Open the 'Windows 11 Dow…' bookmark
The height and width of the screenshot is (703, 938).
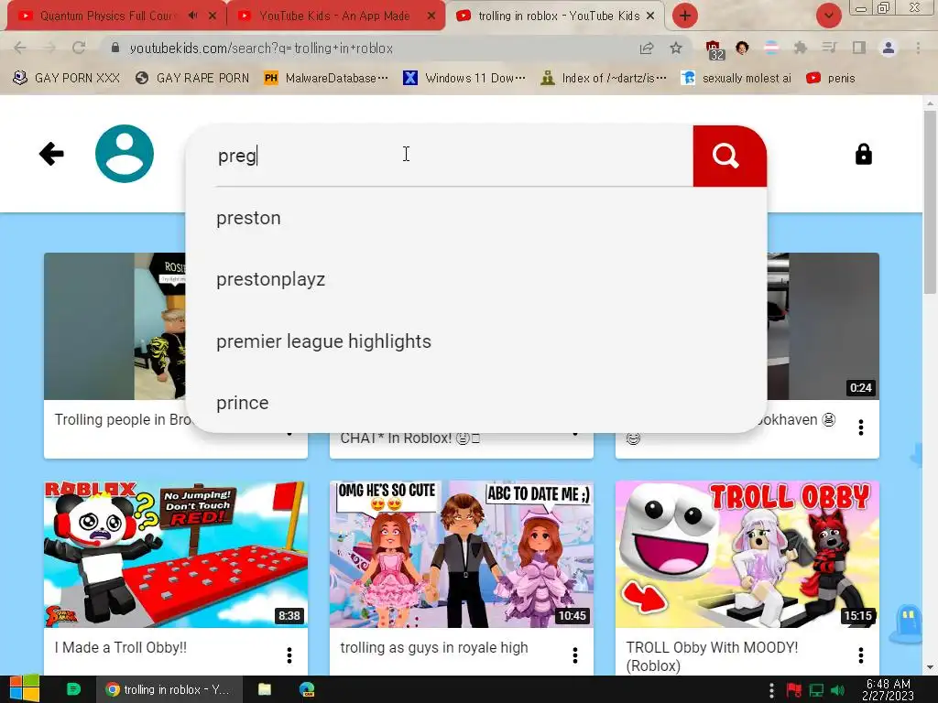[464, 79]
